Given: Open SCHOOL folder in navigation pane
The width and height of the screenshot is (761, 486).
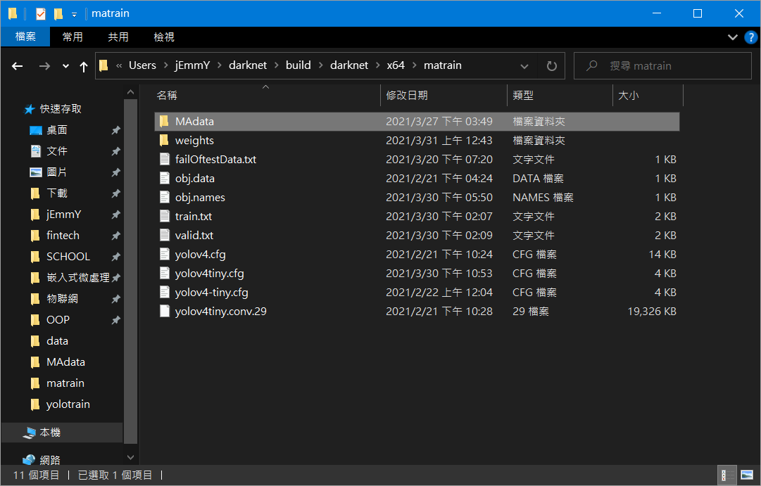Looking at the screenshot, I should click(x=68, y=257).
